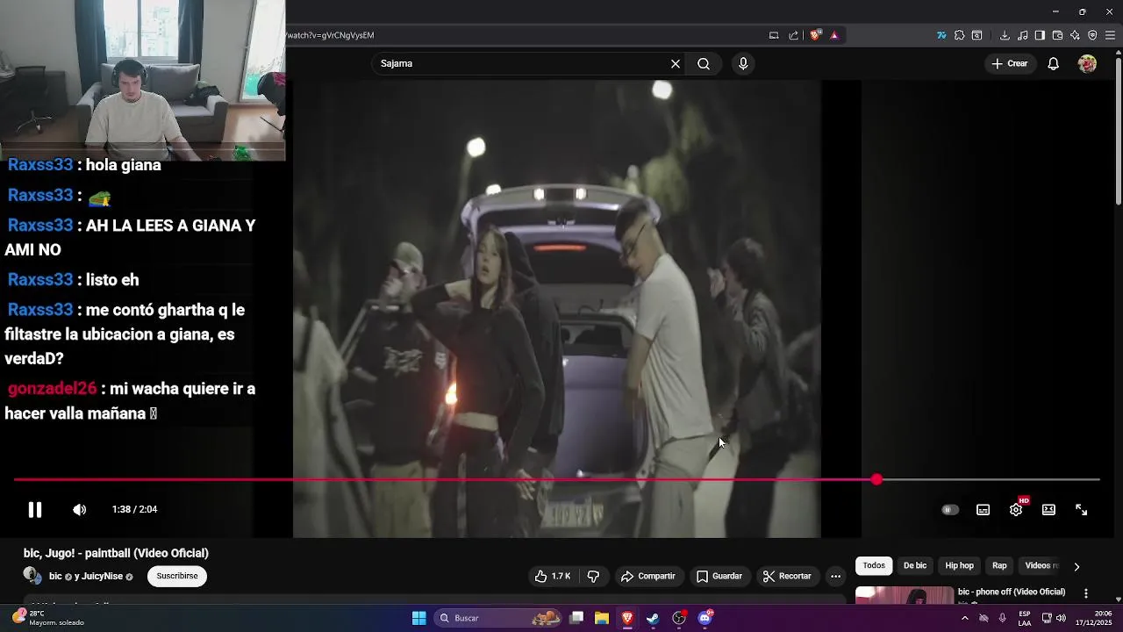Click the music note toolbar icon
This screenshot has height=632, width=1123.
[1023, 36]
